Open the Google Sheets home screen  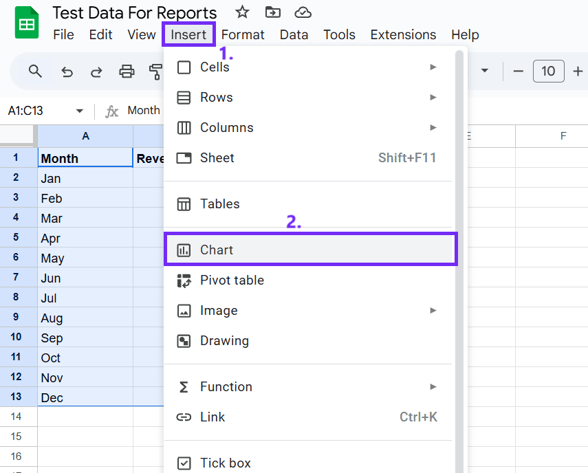(x=25, y=23)
